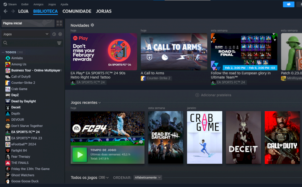The image size is (302, 187).
Task: Select Aimlabs icon in game list
Action: tap(8, 58)
